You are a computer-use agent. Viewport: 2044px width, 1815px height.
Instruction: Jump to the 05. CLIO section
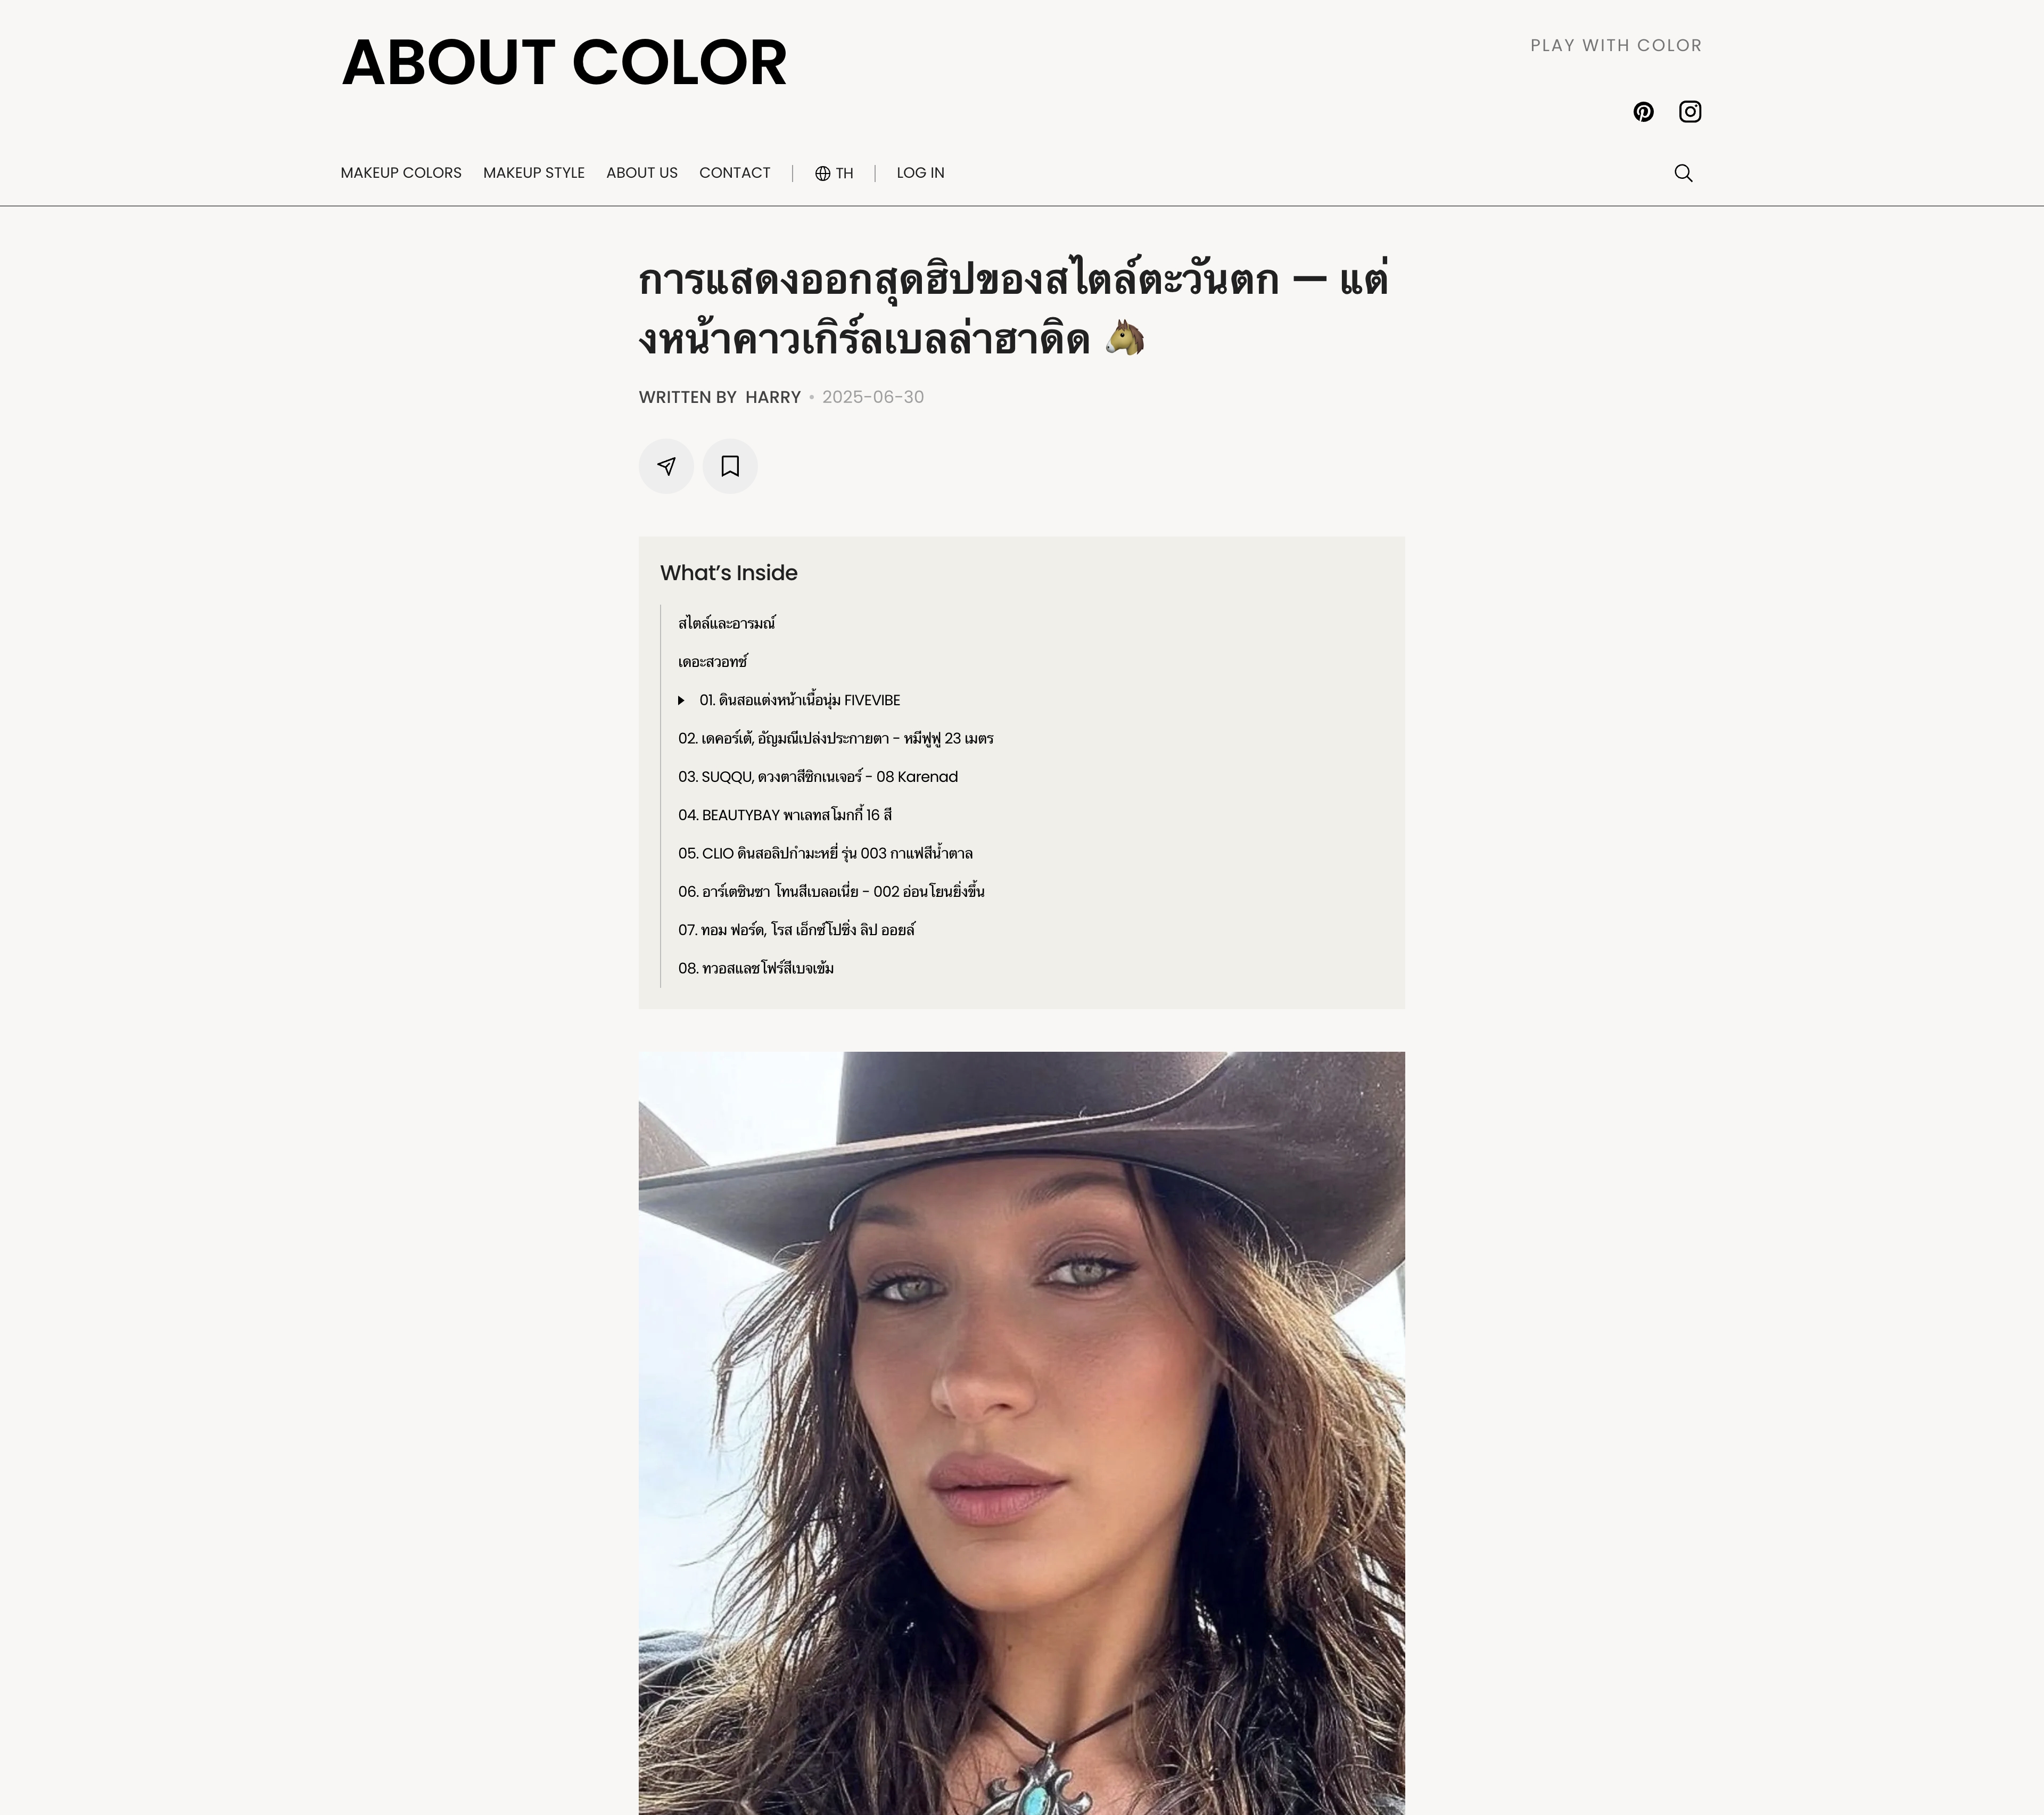pyautogui.click(x=825, y=853)
